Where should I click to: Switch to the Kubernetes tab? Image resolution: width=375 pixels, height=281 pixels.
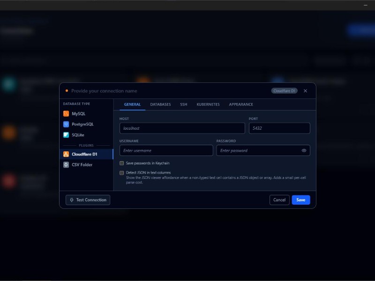[208, 104]
